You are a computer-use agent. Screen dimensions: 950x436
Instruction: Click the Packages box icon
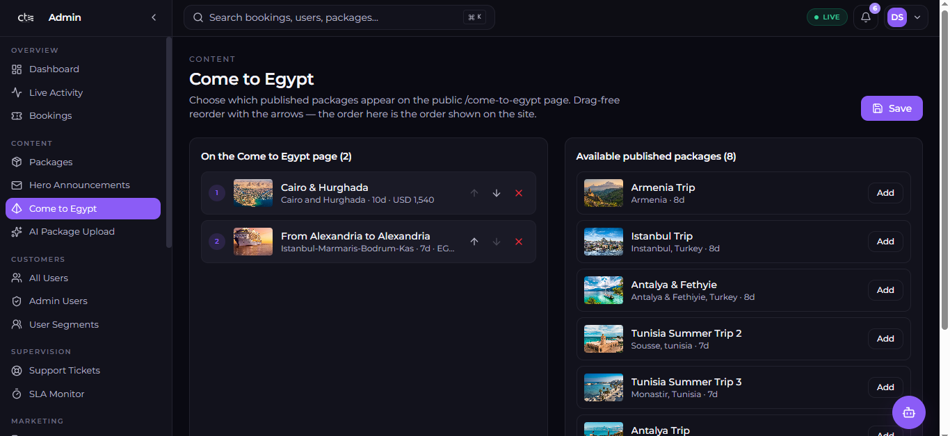coord(17,162)
